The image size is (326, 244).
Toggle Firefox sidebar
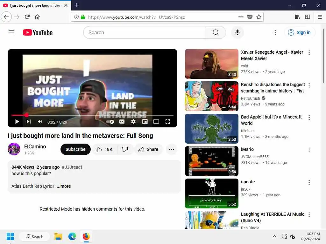tap(308, 17)
